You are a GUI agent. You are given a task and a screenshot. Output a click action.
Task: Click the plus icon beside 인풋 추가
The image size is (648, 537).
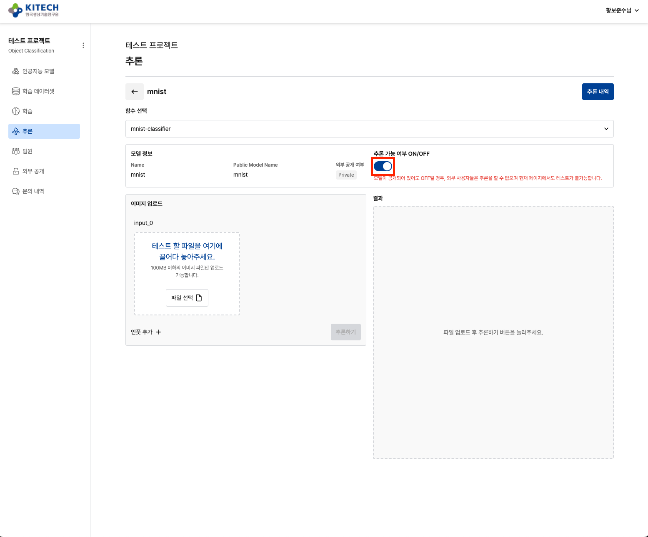158,332
